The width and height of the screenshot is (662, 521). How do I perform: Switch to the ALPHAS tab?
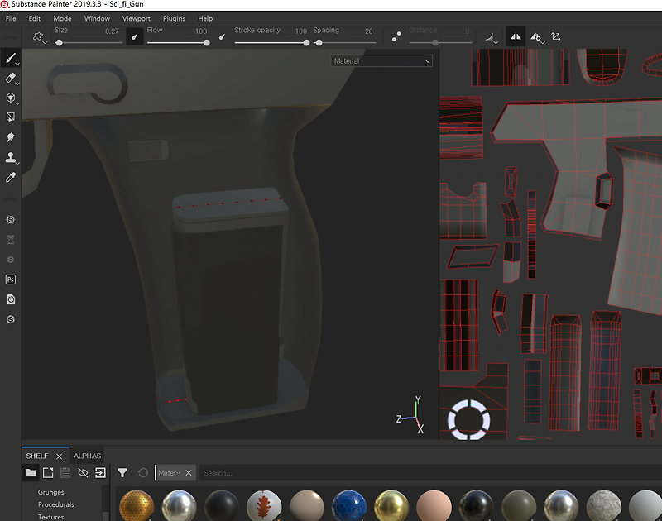[87, 455]
